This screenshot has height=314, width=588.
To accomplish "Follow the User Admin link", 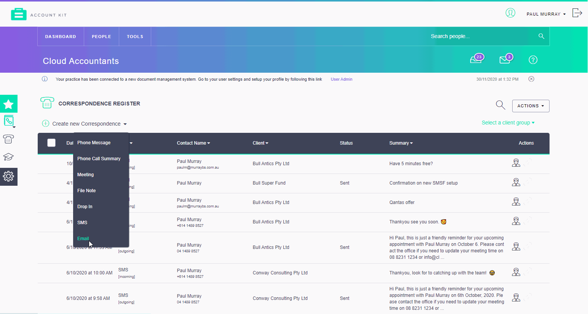I will click(x=342, y=79).
